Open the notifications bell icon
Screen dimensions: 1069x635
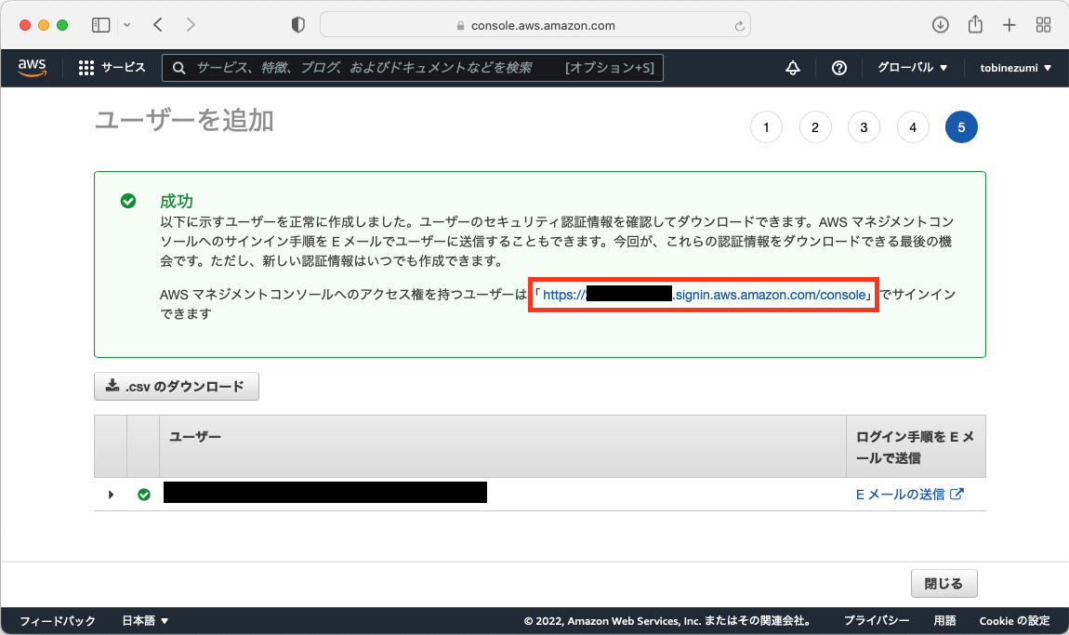793,68
